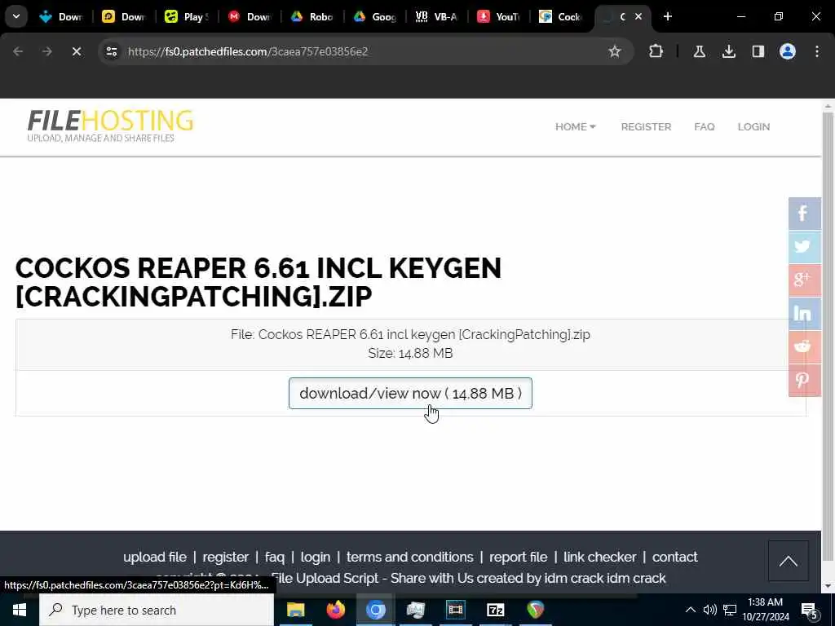The height and width of the screenshot is (626, 835).
Task: Open the Chrome three-dot menu
Action: [x=817, y=51]
